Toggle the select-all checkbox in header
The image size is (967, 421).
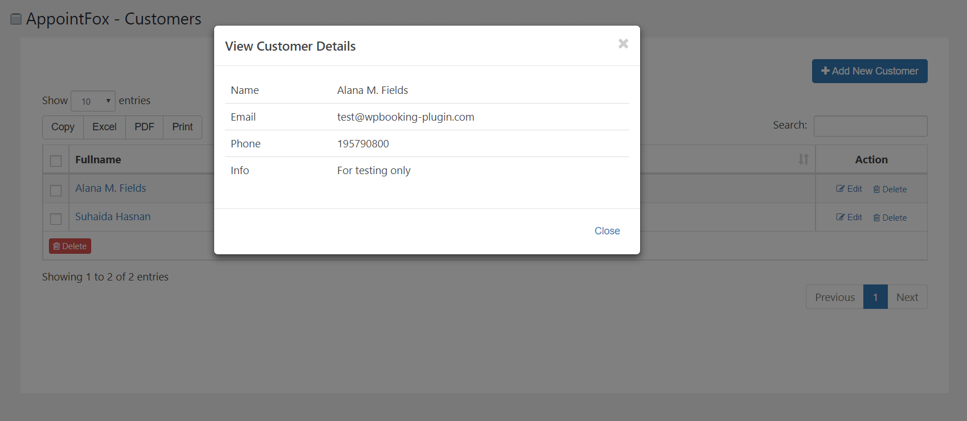click(56, 161)
